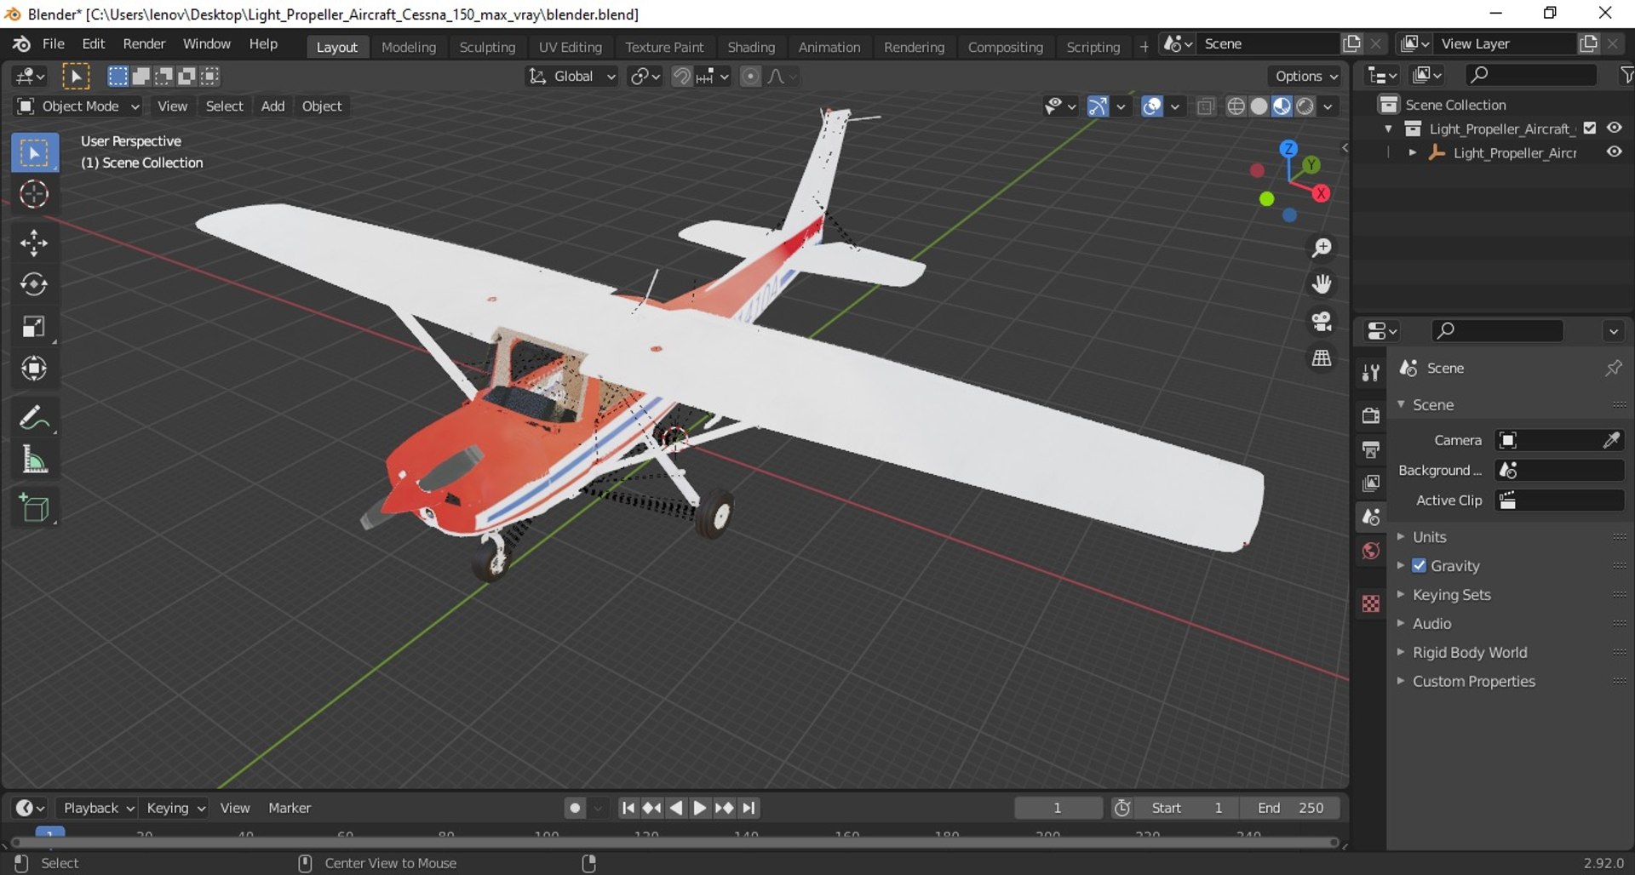
Task: Activate the Rotate tool
Action: [34, 284]
